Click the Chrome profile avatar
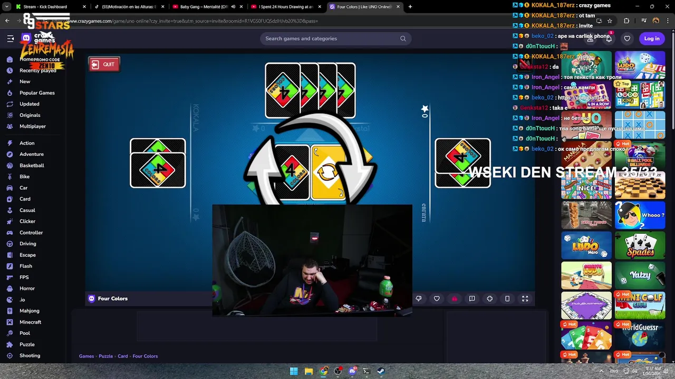 coord(656,21)
